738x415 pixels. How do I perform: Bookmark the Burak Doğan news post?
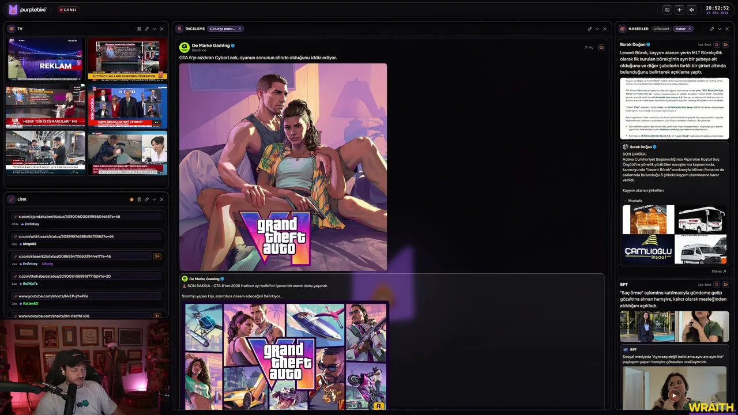(x=725, y=44)
